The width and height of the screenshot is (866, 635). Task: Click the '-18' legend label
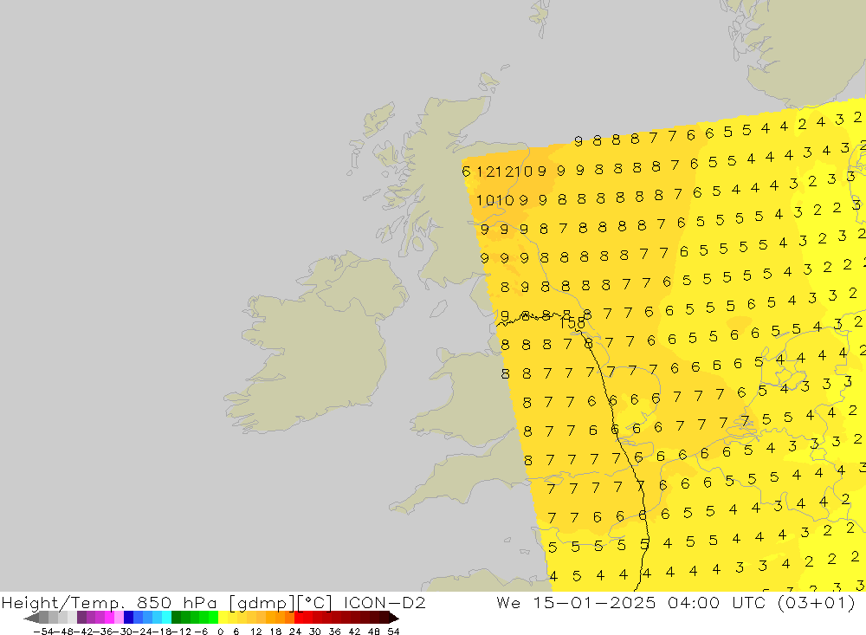(162, 632)
